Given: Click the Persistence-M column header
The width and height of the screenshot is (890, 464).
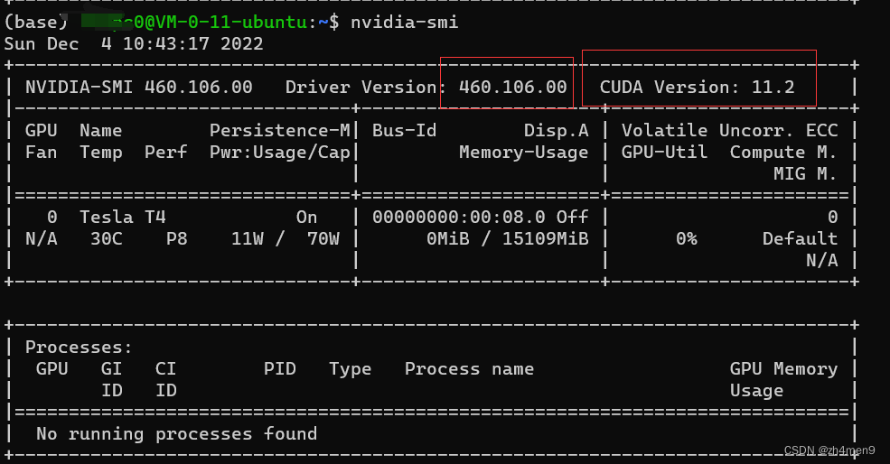Looking at the screenshot, I should coord(280,131).
